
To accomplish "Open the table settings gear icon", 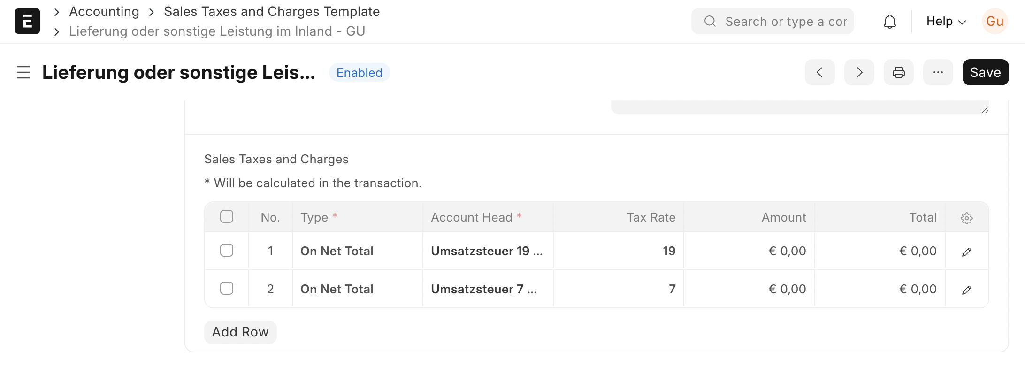I will 966,218.
